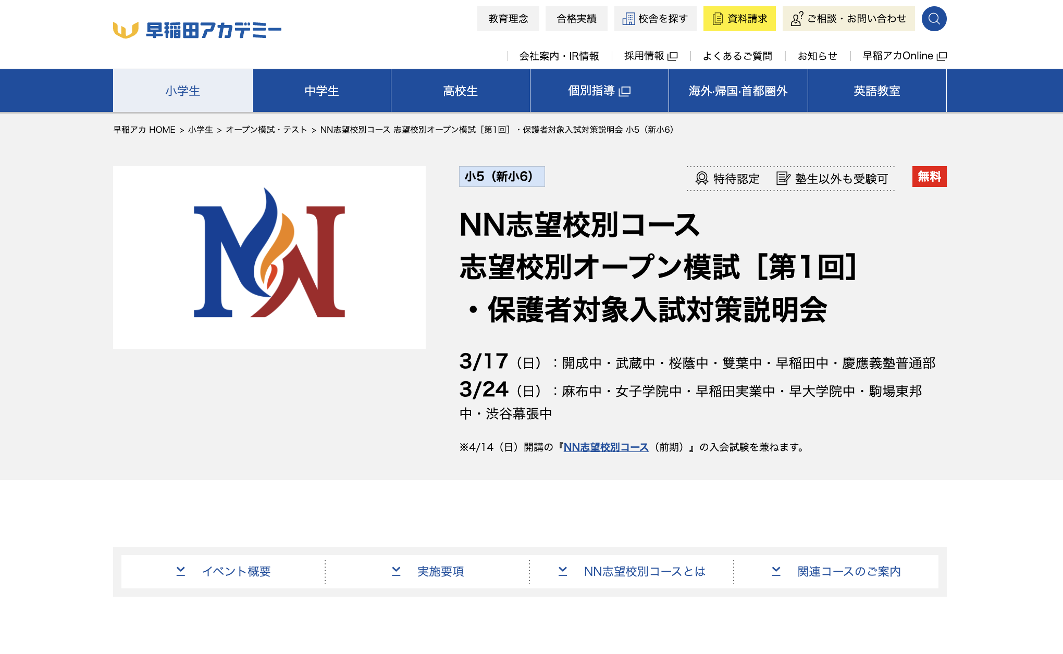Click the paper icon beside 塾生以外も受験可
Image resolution: width=1063 pixels, height=654 pixels.
pyautogui.click(x=782, y=179)
